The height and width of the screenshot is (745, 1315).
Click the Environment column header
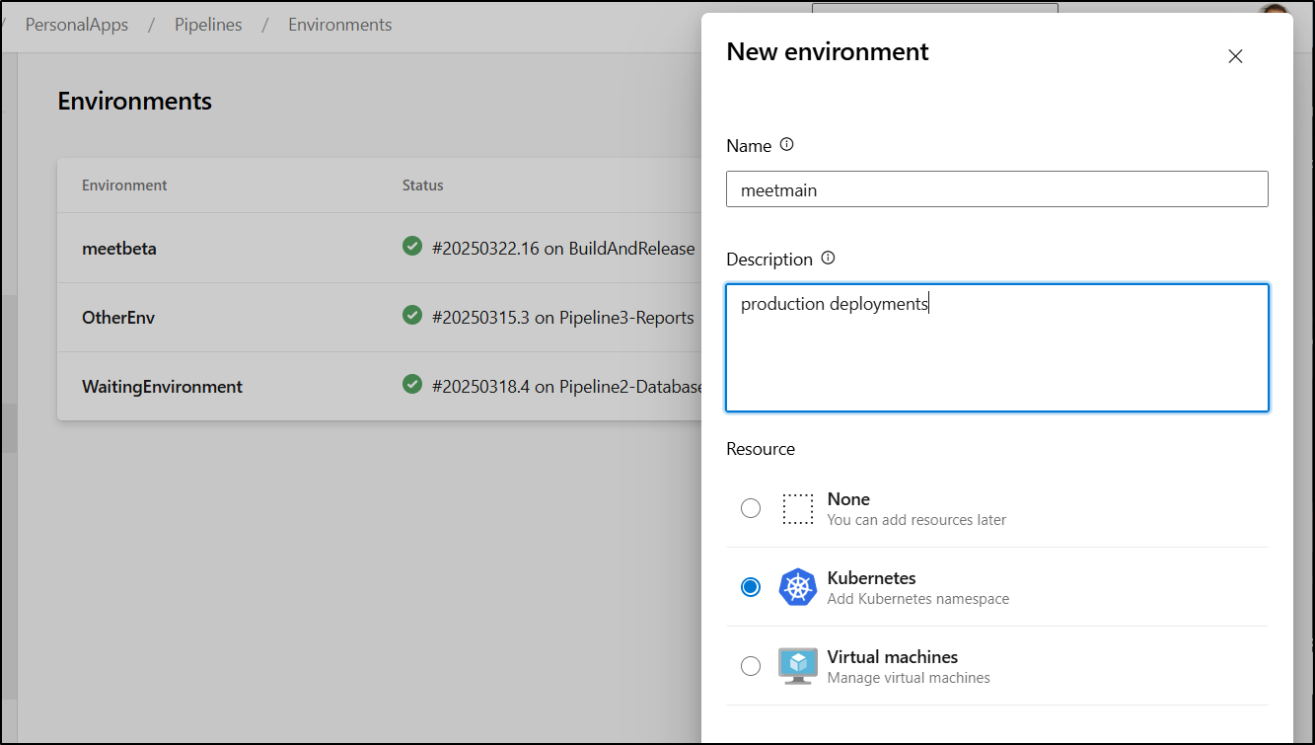124,186
